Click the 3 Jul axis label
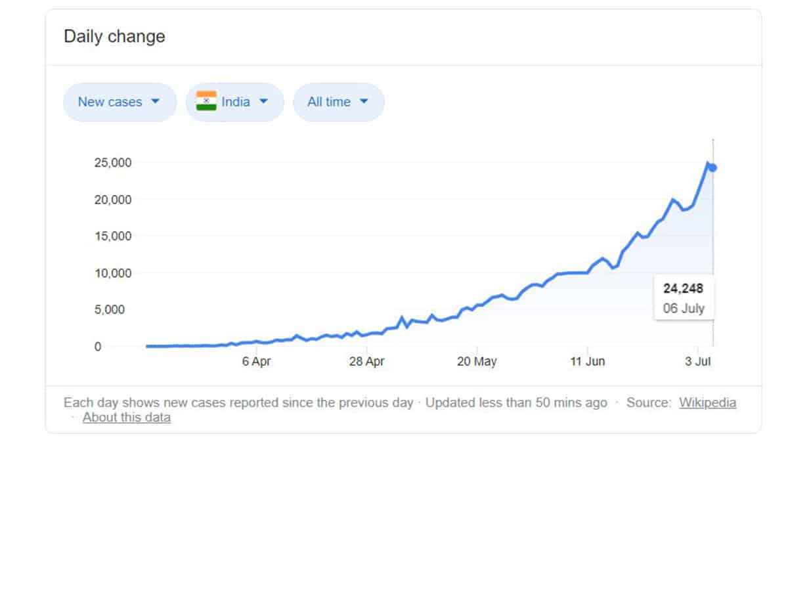This screenshot has width=788, height=591. [697, 361]
